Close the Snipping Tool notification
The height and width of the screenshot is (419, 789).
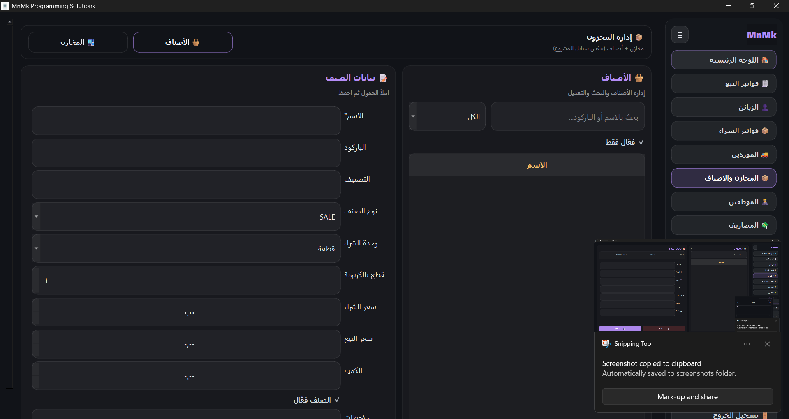click(767, 344)
